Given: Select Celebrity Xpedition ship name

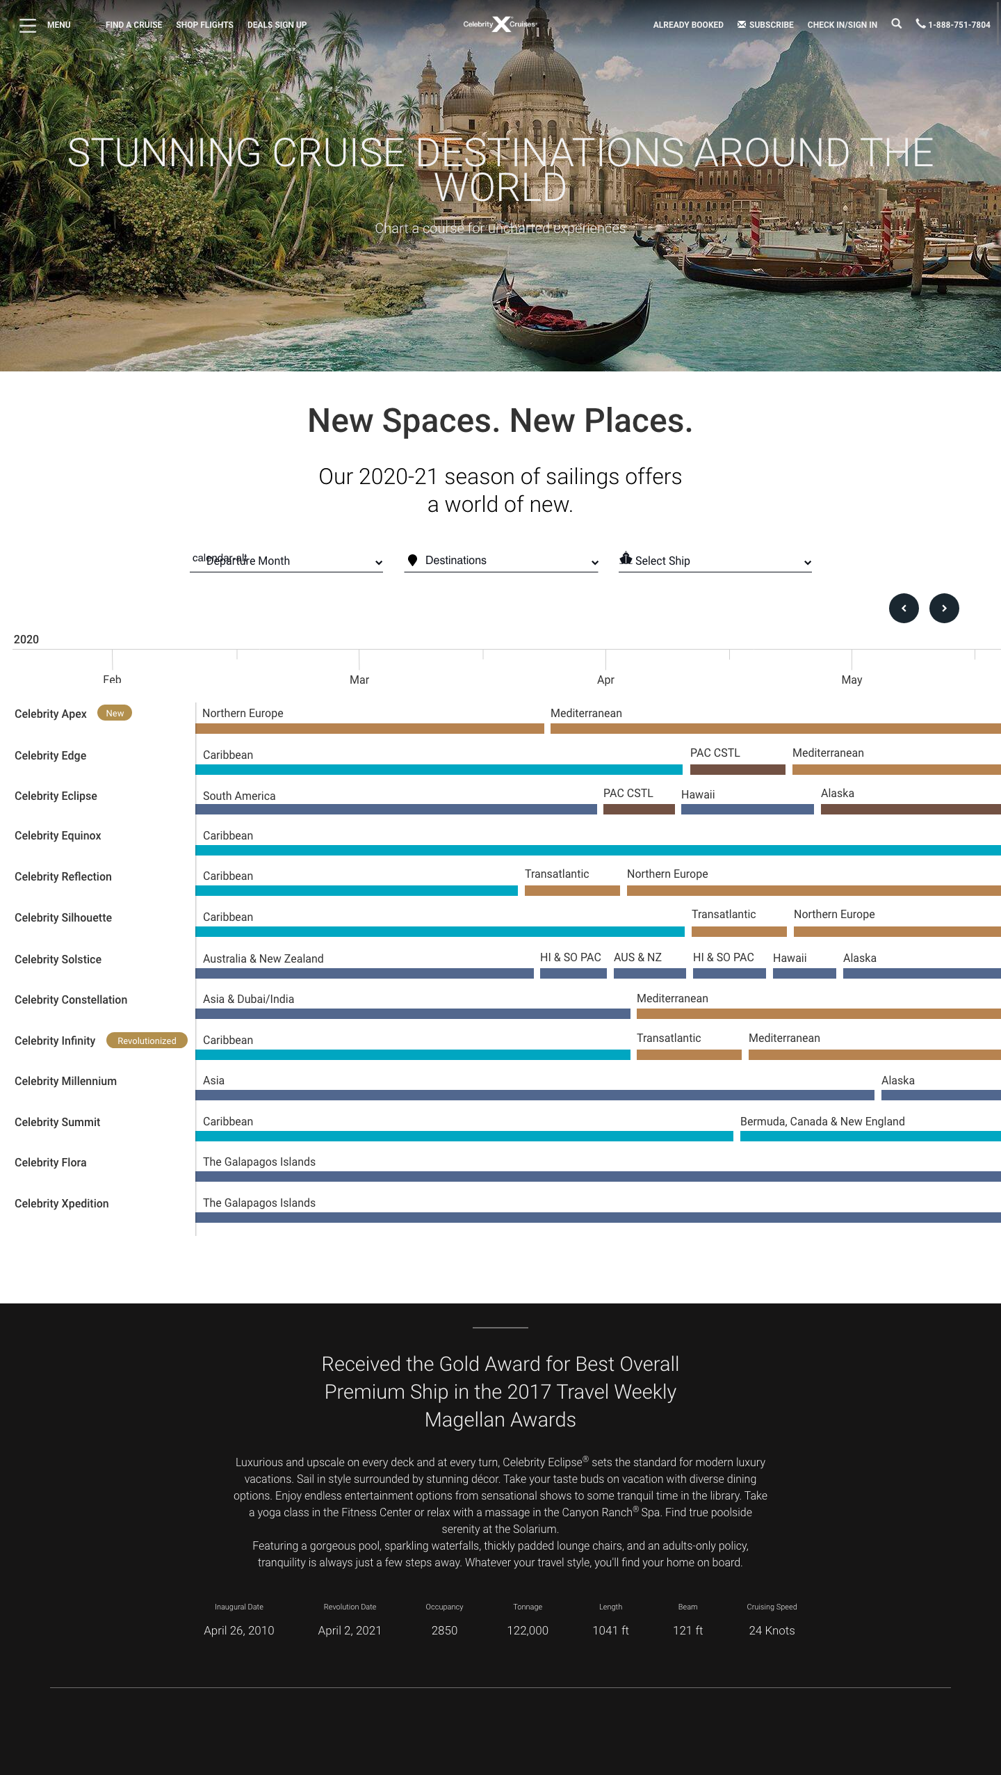Looking at the screenshot, I should click(62, 1203).
